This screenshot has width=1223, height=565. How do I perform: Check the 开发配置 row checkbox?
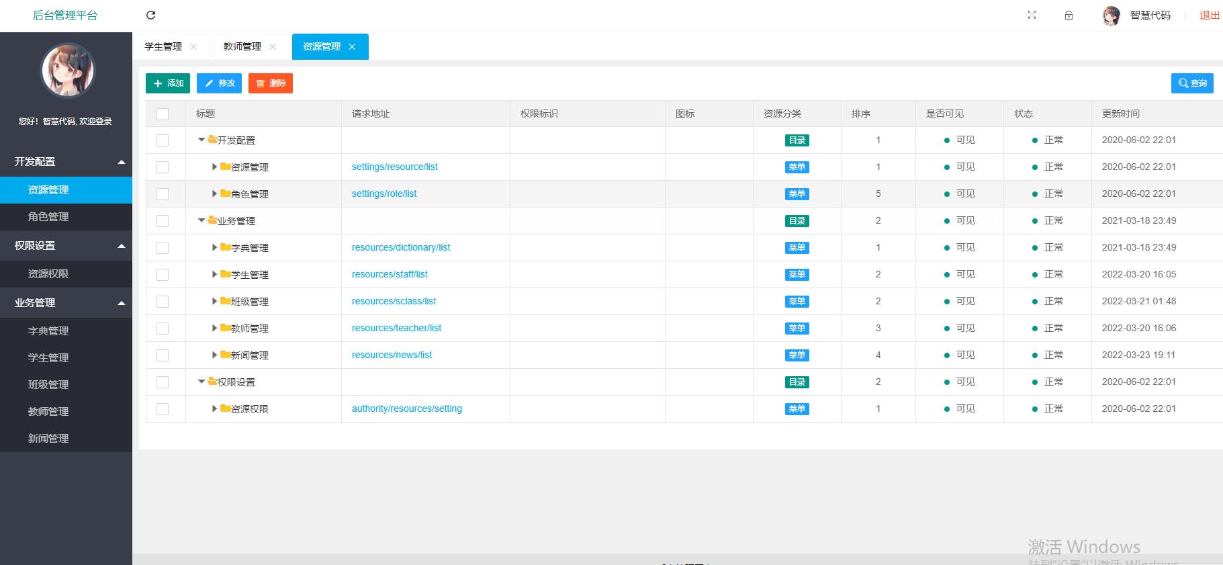[x=163, y=140]
